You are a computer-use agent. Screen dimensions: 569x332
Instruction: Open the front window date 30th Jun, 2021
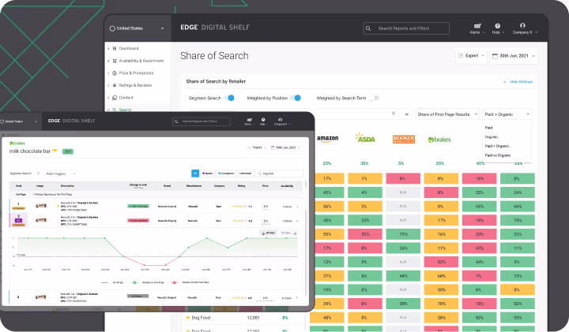[285, 147]
